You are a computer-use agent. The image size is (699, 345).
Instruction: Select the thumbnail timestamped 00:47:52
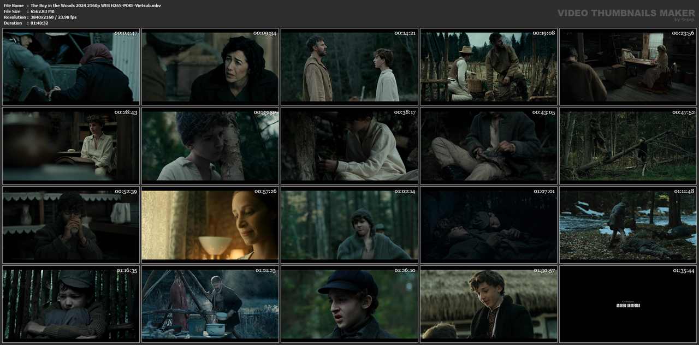[x=628, y=146]
